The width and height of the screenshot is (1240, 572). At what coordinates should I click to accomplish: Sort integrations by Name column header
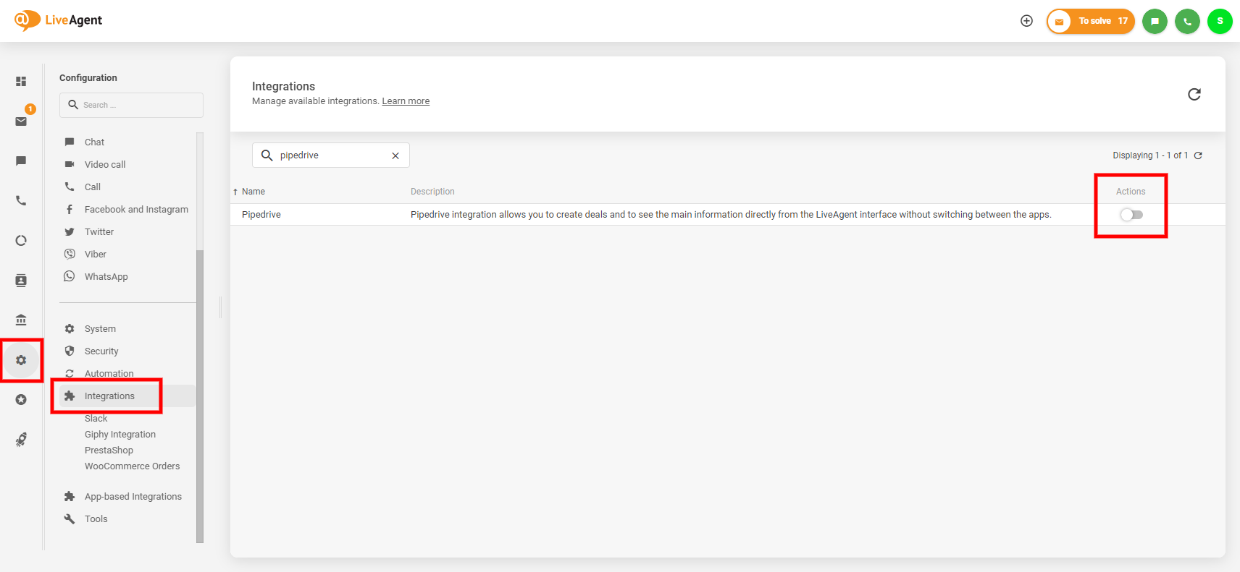coord(254,192)
